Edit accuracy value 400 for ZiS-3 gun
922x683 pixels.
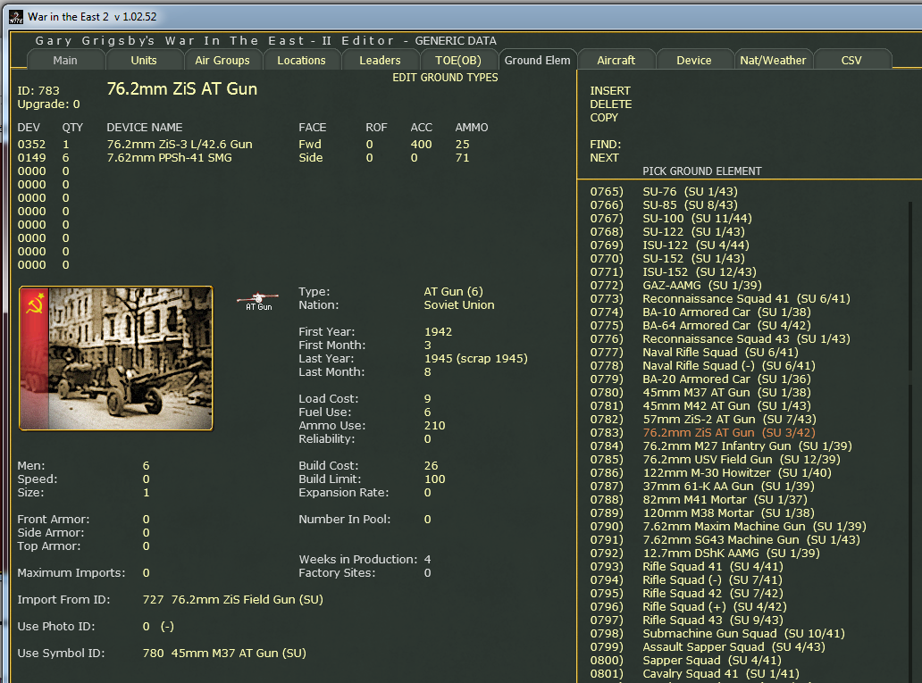(421, 145)
